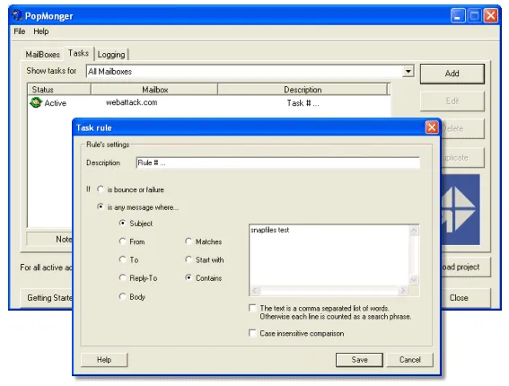The height and width of the screenshot is (386, 509).
Task: Switch to the Logging tab
Action: click(x=111, y=54)
